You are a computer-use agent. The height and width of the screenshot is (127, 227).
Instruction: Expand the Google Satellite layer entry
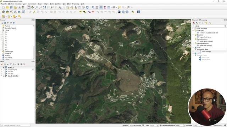tap(1, 76)
